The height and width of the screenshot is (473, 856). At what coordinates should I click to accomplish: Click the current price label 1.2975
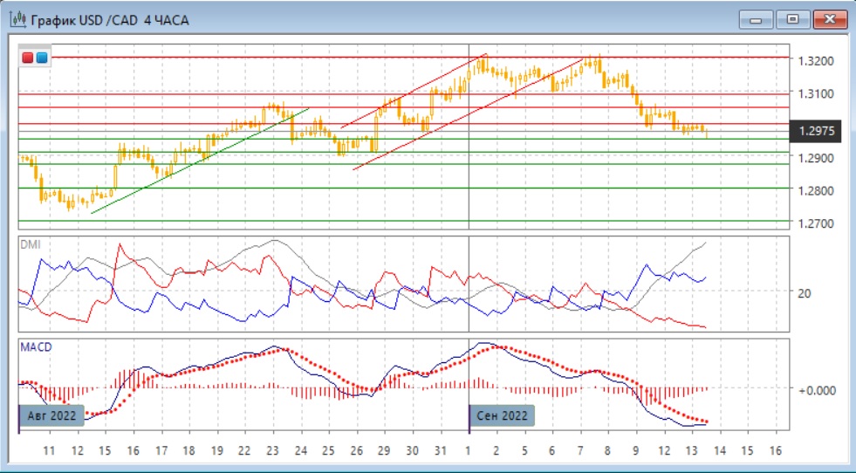click(x=816, y=131)
